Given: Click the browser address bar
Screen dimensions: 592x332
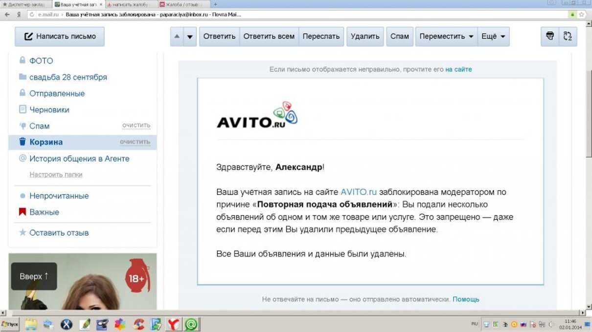Looking at the screenshot, I should [298, 15].
